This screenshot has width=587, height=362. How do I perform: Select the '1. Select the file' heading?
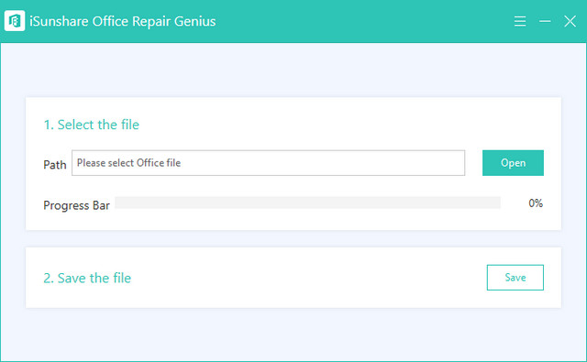pyautogui.click(x=92, y=125)
